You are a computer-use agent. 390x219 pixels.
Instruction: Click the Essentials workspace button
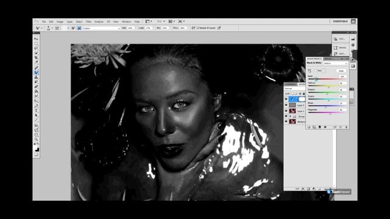click(x=340, y=22)
